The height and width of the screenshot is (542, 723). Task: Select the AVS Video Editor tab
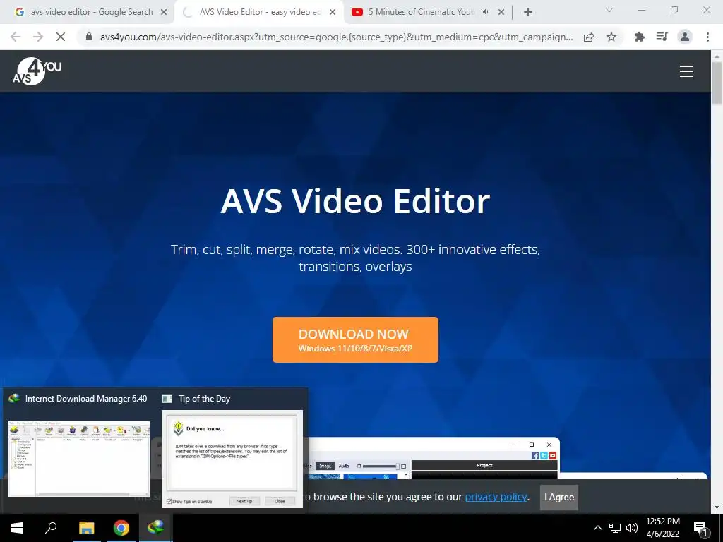[258, 12]
